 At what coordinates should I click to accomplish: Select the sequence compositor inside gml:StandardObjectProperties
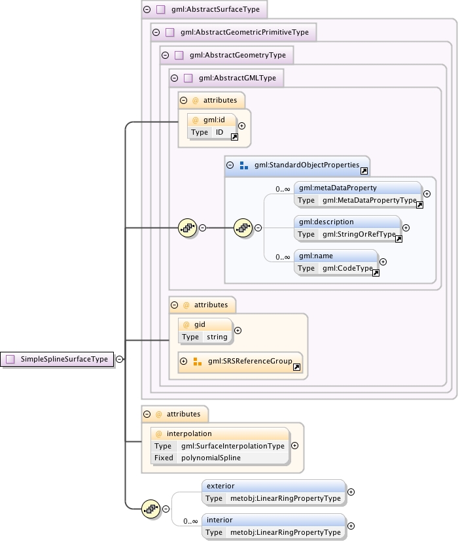click(x=243, y=228)
